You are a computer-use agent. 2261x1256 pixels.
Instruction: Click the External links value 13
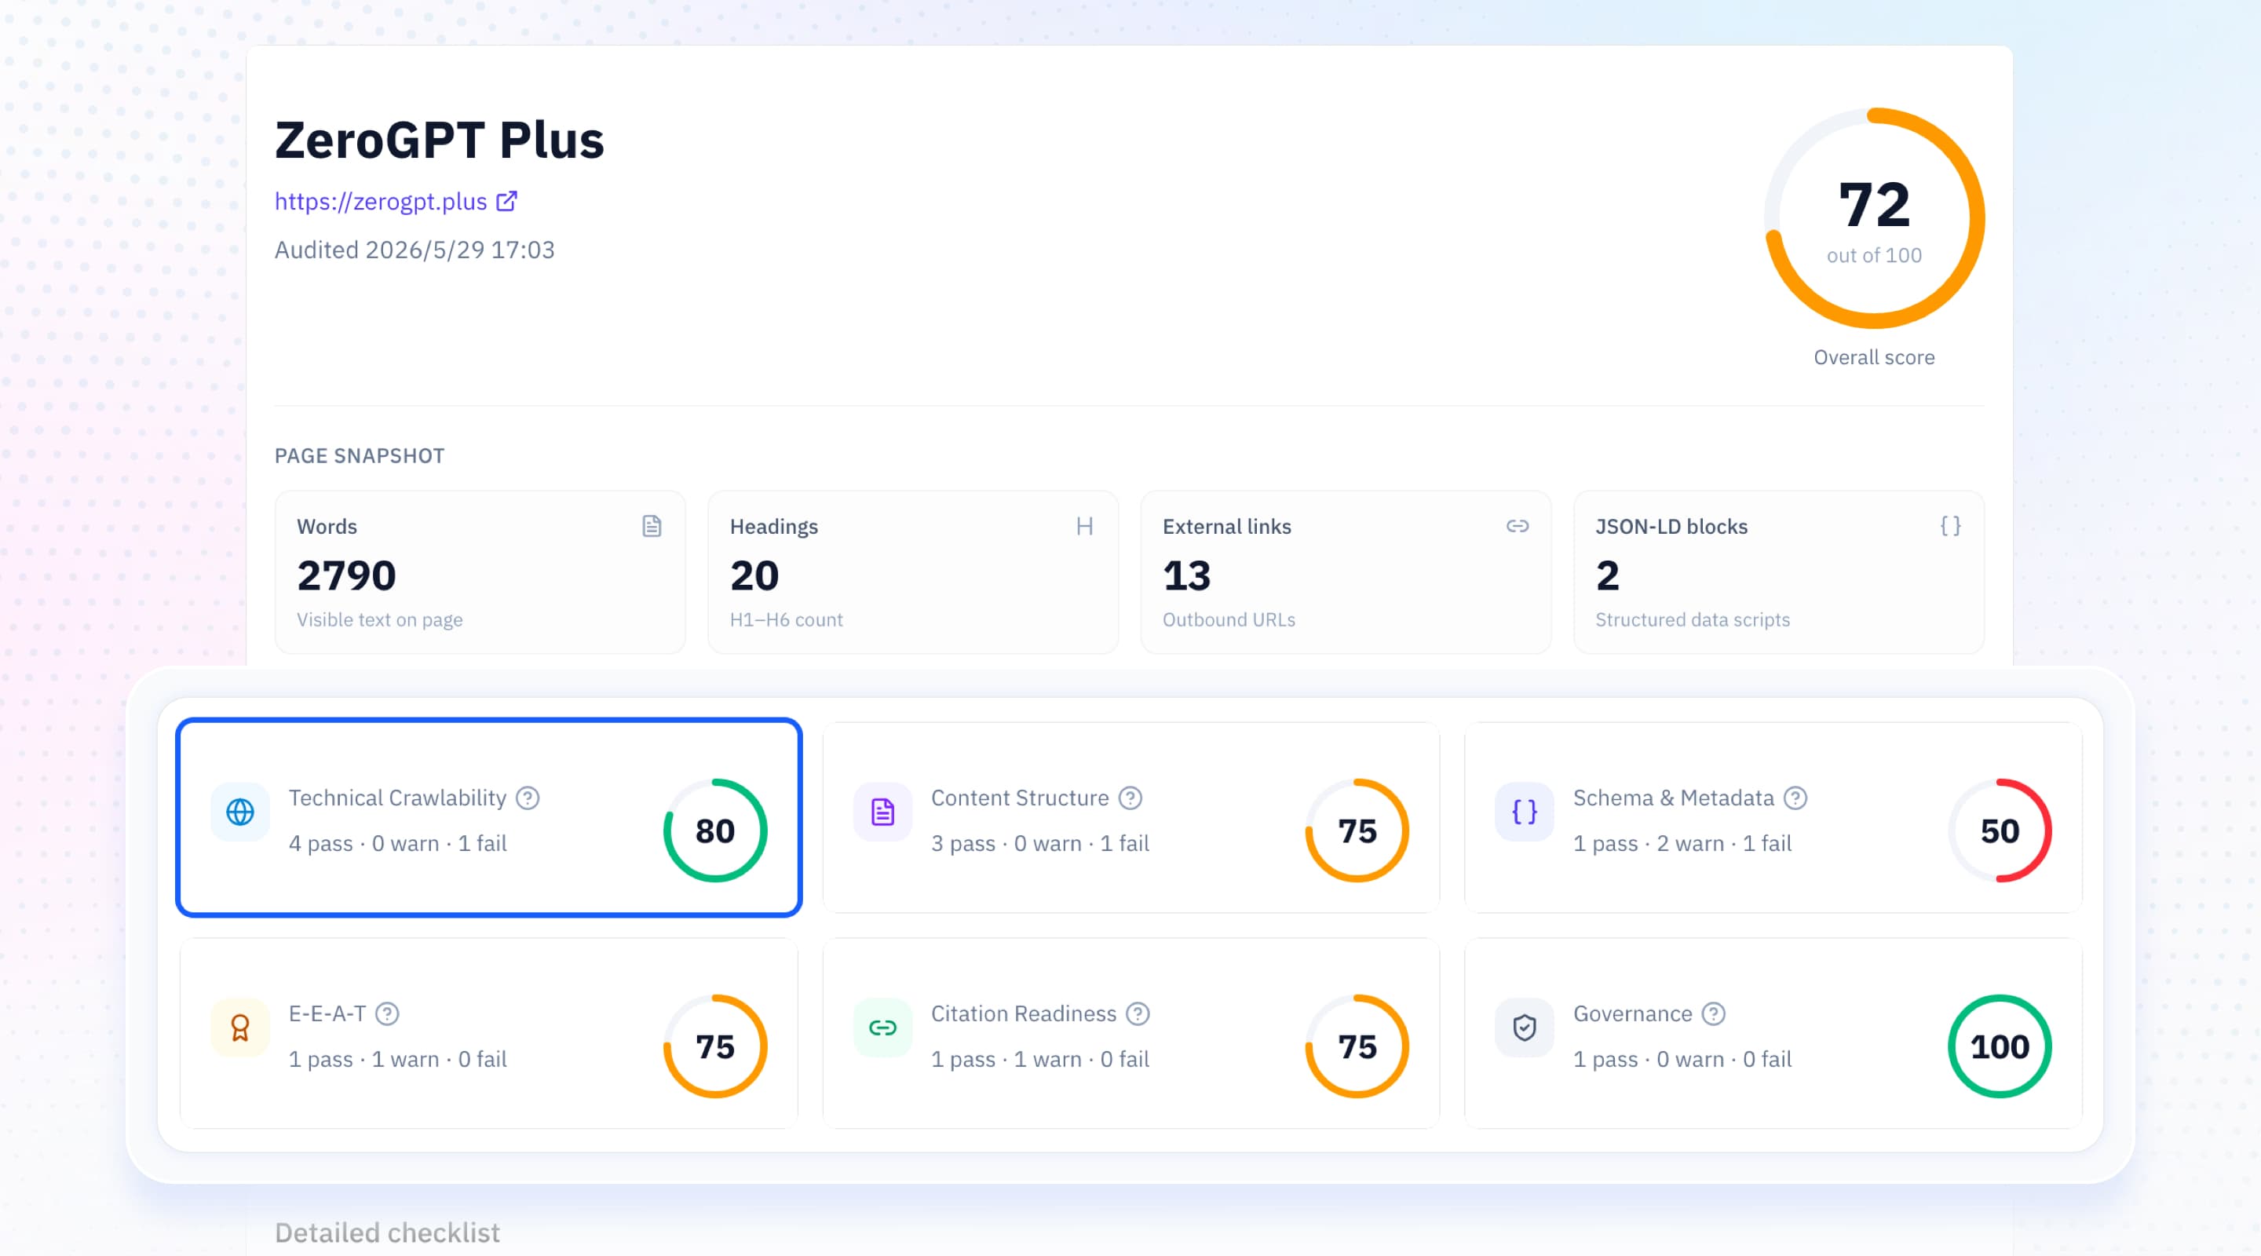pyautogui.click(x=1185, y=575)
